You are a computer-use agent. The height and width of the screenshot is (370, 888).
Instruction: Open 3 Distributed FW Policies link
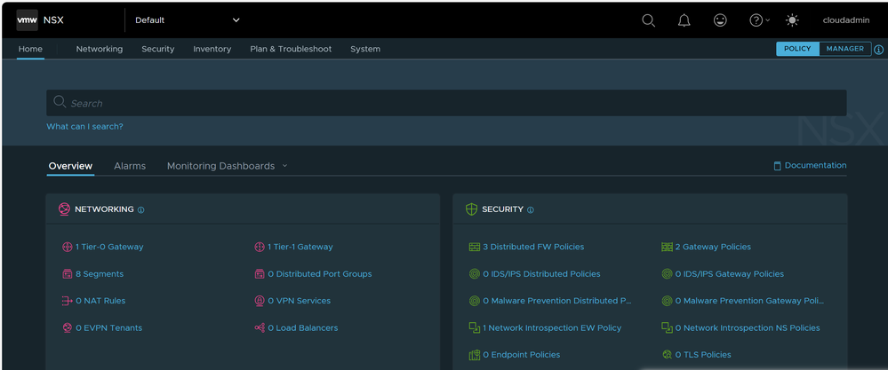(533, 247)
